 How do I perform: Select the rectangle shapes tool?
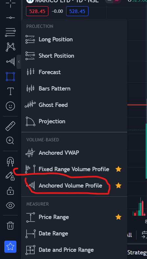point(11,76)
